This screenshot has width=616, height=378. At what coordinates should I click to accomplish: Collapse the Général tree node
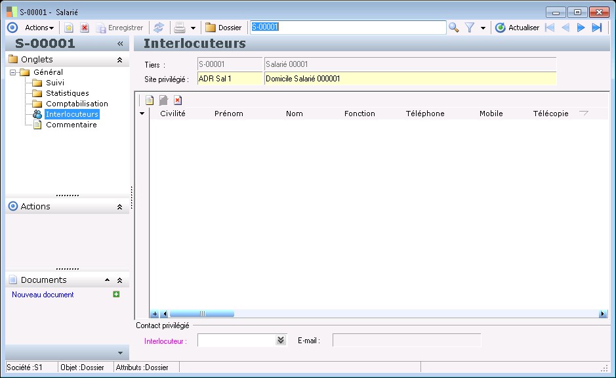(x=12, y=72)
